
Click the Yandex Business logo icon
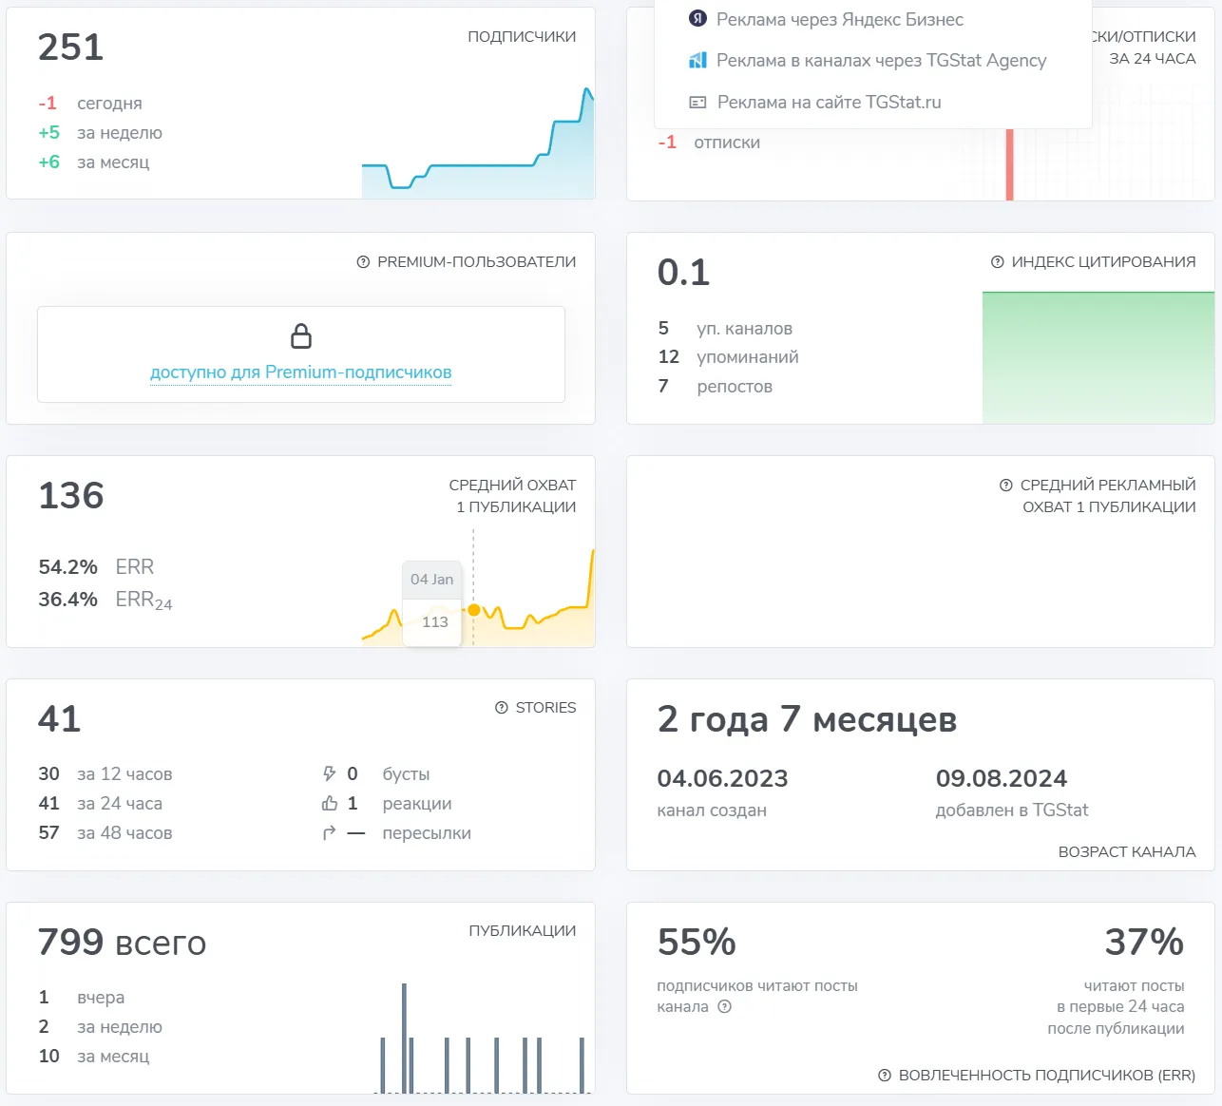[697, 19]
